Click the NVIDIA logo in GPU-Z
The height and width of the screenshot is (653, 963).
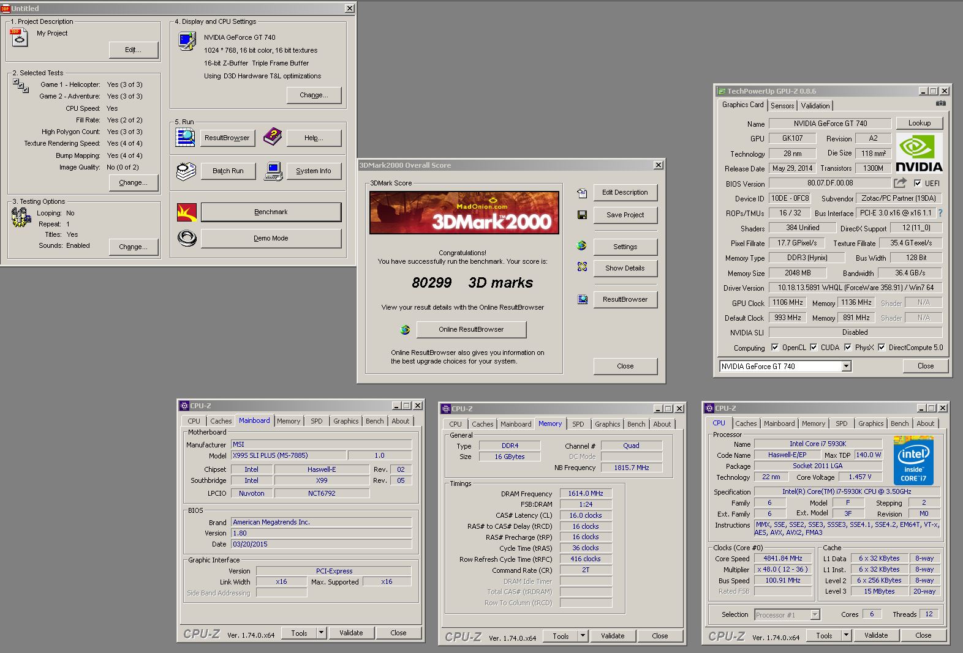coord(919,154)
